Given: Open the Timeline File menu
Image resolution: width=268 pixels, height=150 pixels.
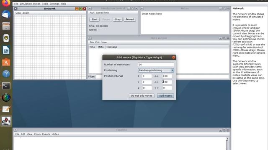Looking at the screenshot, I should click(x=17, y=134).
